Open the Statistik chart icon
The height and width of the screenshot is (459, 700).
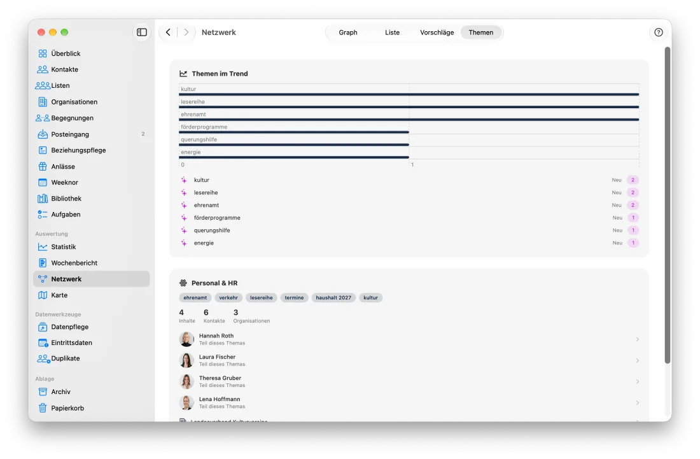click(x=43, y=247)
